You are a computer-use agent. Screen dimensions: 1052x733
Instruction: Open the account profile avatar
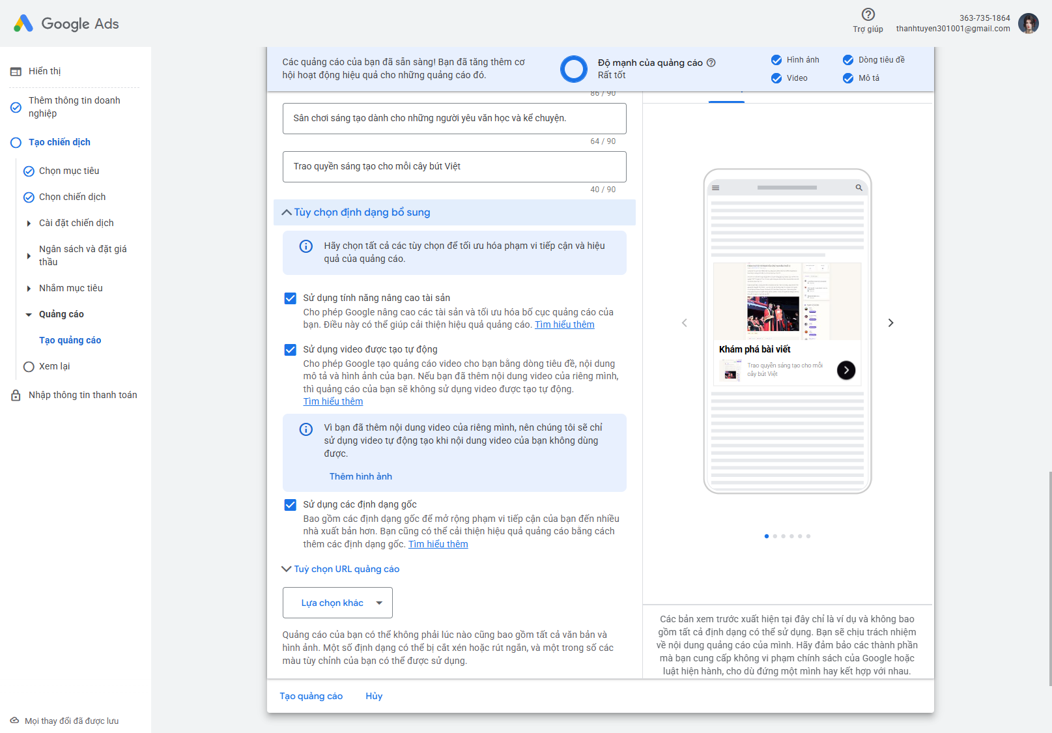[1029, 23]
